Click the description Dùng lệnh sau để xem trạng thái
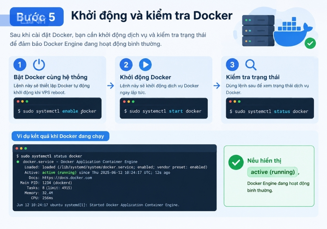Viewport: 327px width, 229px height. [x=267, y=89]
